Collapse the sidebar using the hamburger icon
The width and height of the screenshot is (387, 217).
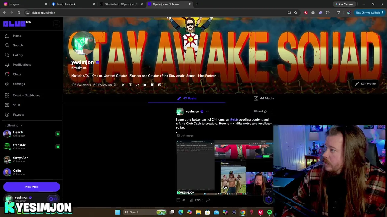pyautogui.click(x=56, y=24)
